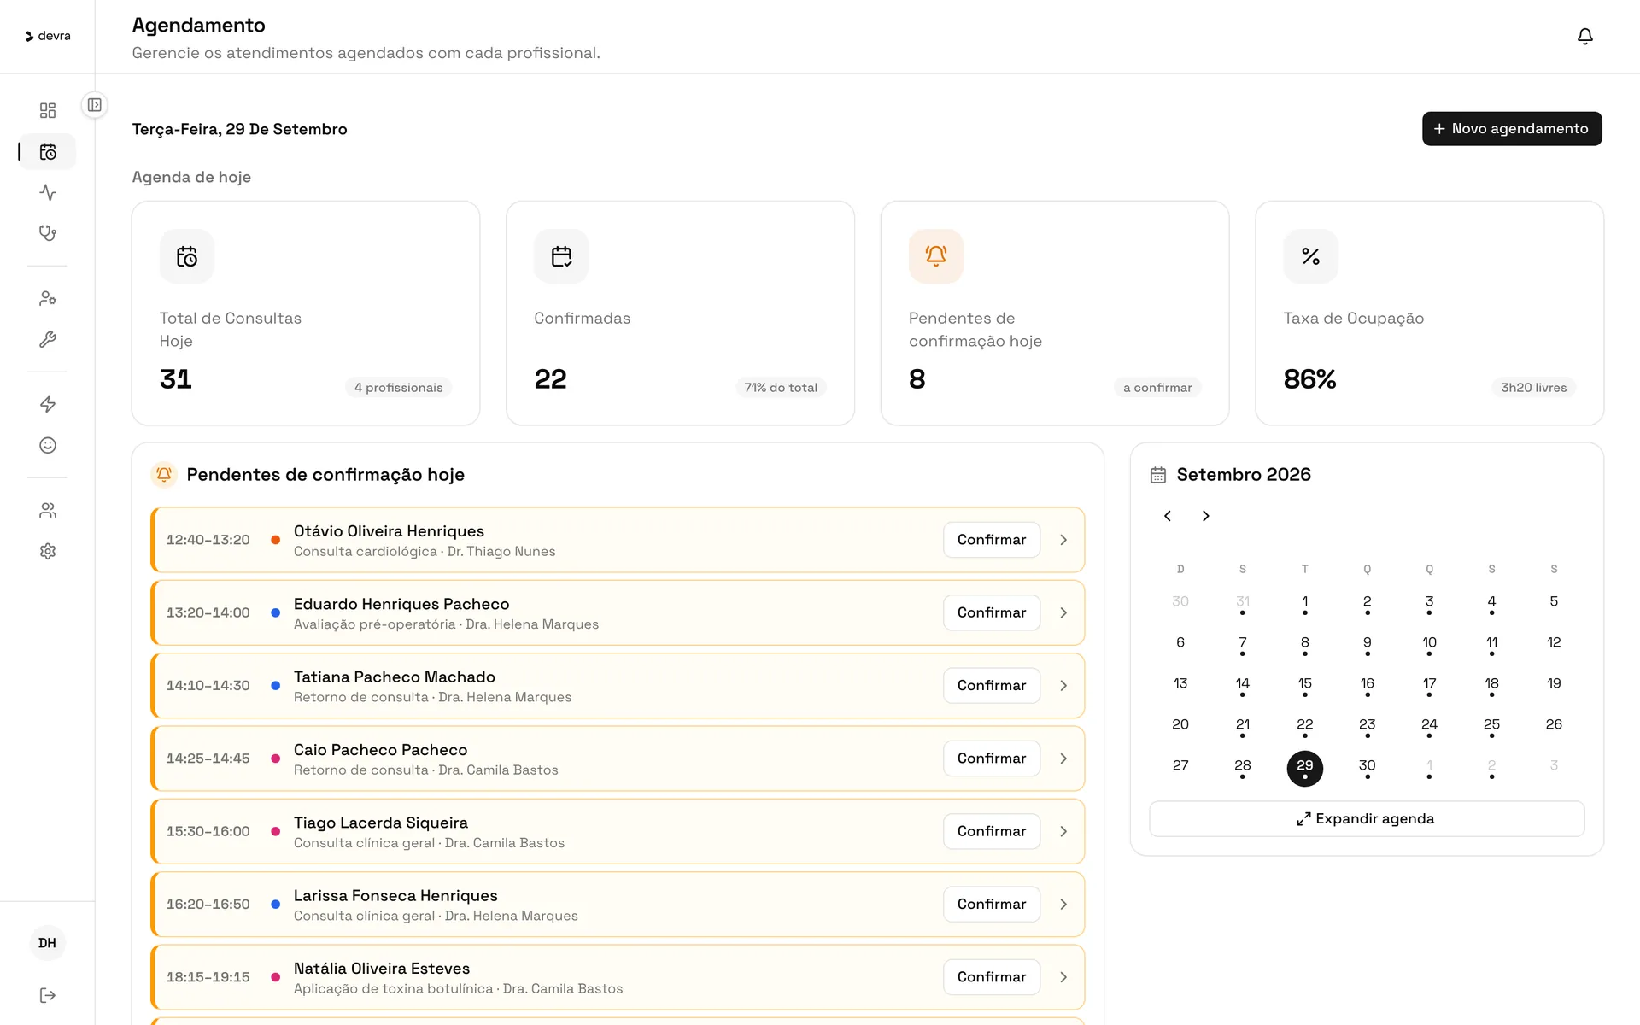
Task: Open the DH user avatar
Action: tap(48, 943)
